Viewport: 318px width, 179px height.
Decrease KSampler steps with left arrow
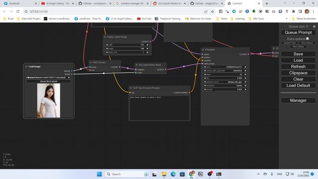pyautogui.click(x=205, y=75)
